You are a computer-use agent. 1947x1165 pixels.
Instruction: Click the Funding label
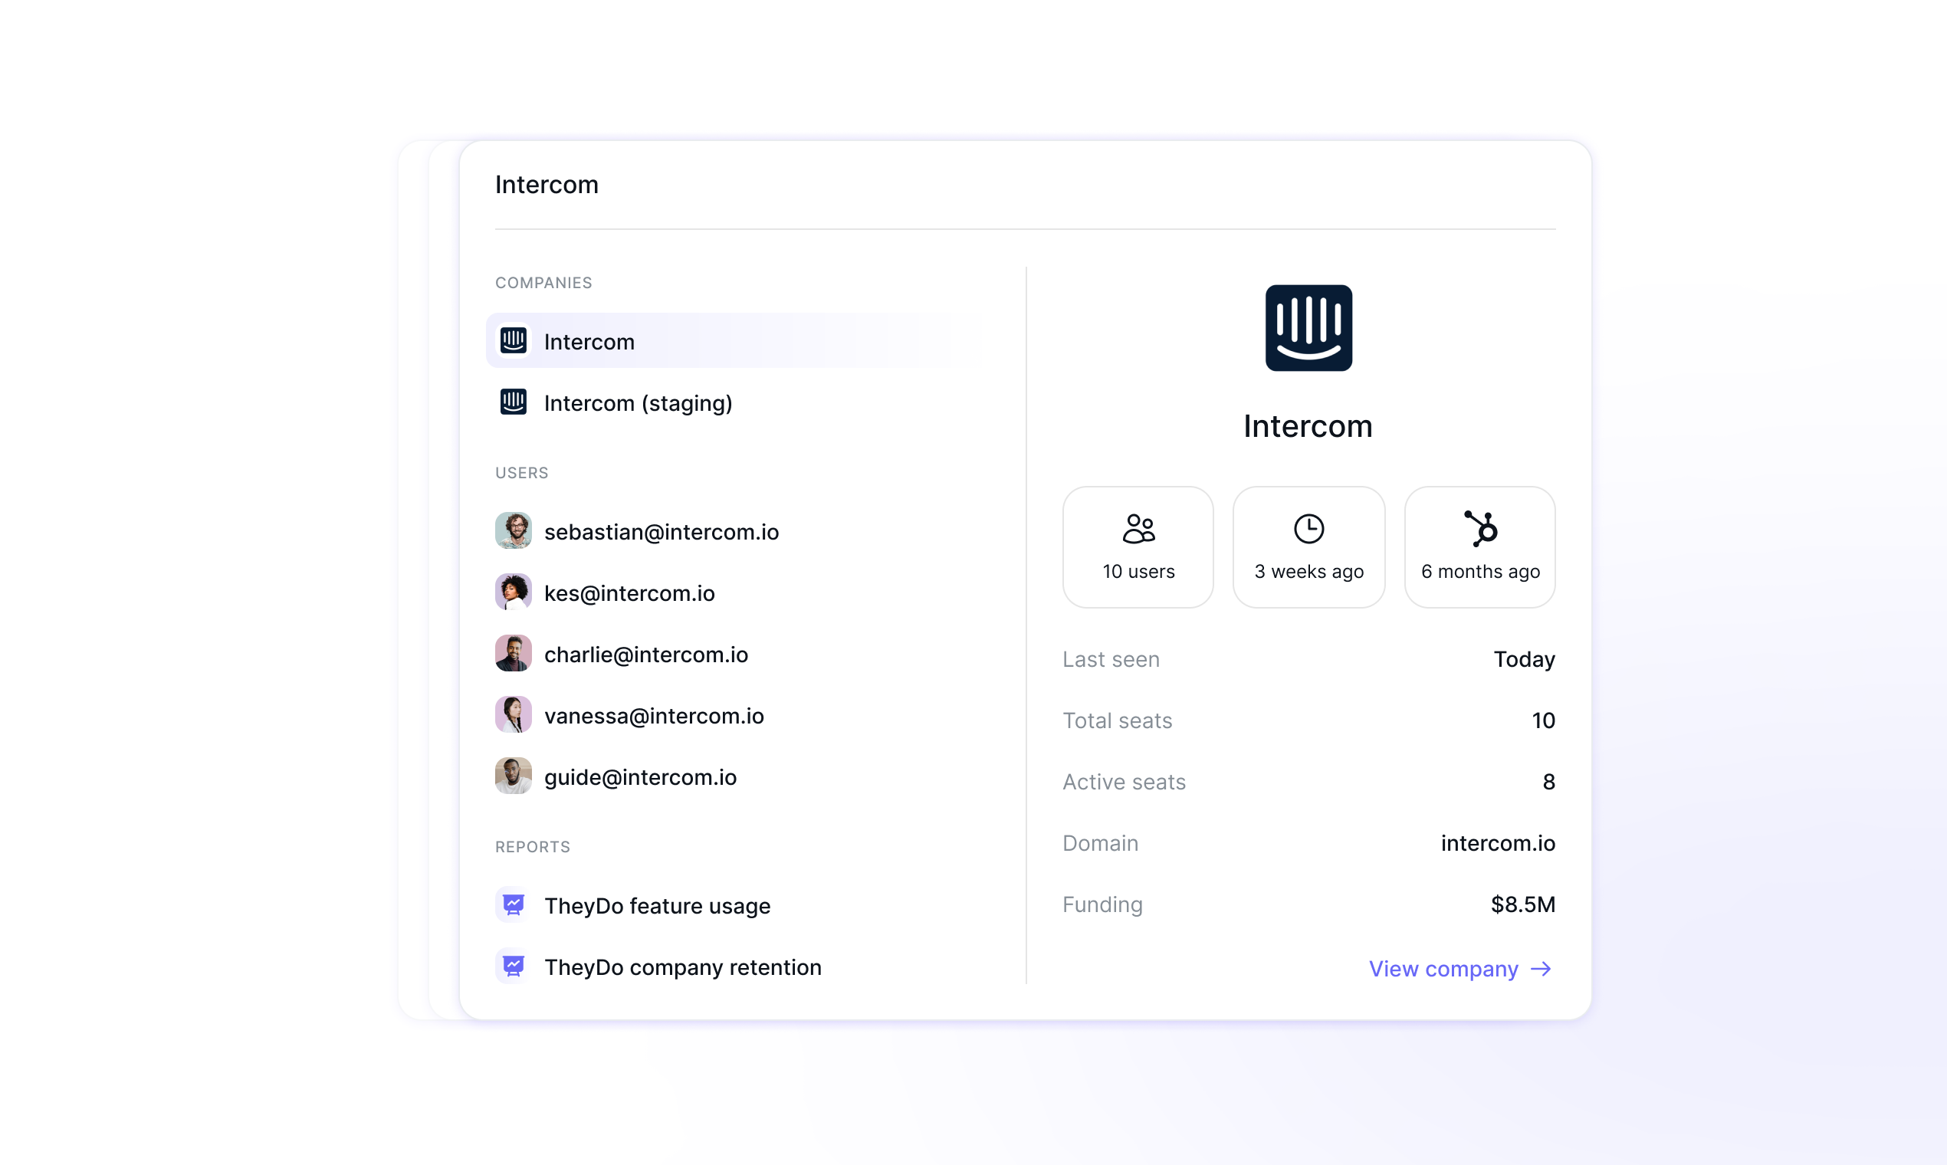(x=1102, y=904)
